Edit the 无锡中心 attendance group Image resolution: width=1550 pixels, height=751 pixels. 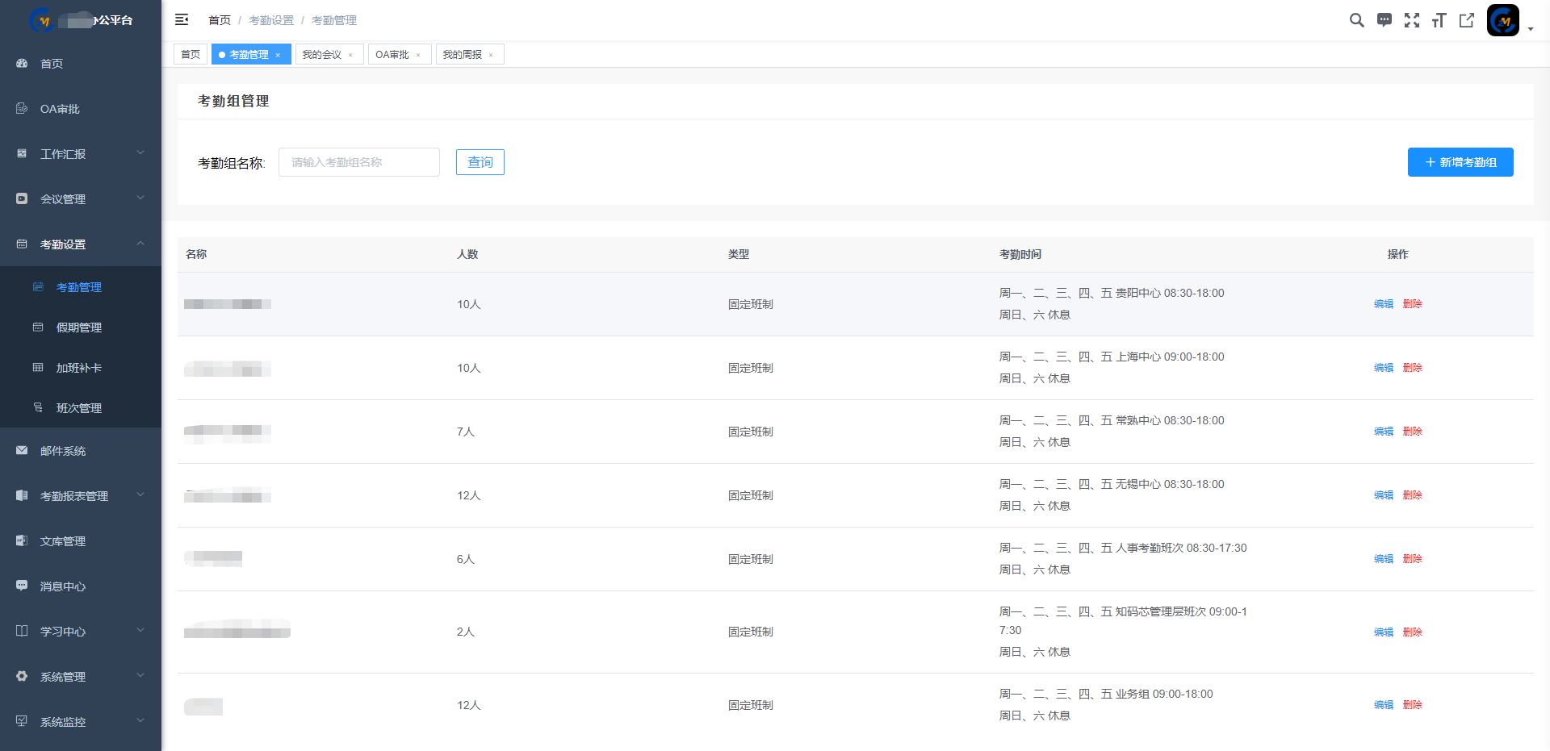coord(1384,495)
